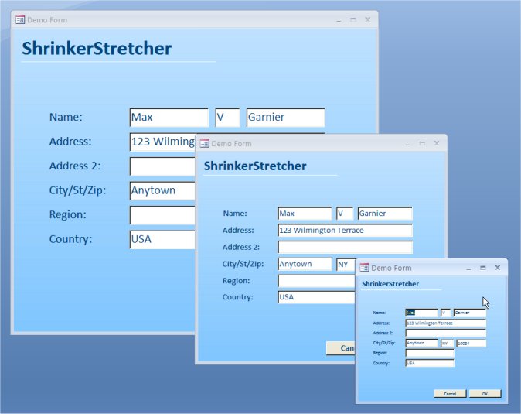Screen dimensions: 521x414
Task: Maximize the medium Demo Form window
Action: (x=422, y=143)
